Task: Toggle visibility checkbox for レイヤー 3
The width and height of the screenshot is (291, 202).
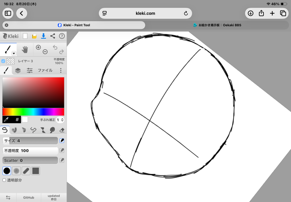Action: coord(3,61)
